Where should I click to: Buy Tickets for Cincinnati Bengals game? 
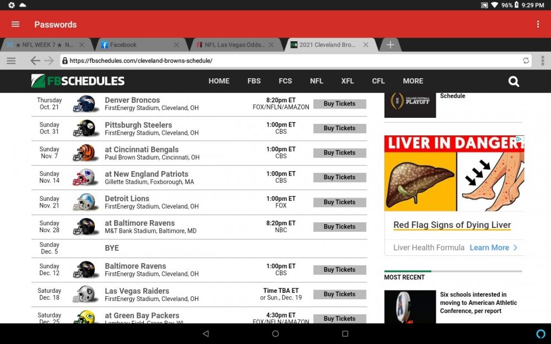coord(340,153)
